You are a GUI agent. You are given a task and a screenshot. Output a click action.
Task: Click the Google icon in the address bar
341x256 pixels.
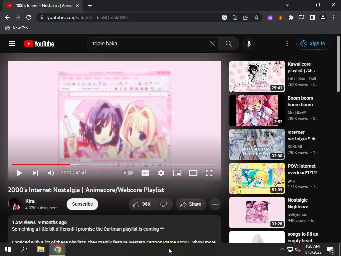pos(224,17)
